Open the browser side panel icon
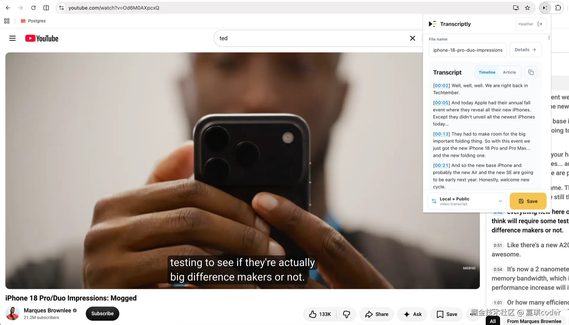This screenshot has height=325, width=569. tap(46, 8)
